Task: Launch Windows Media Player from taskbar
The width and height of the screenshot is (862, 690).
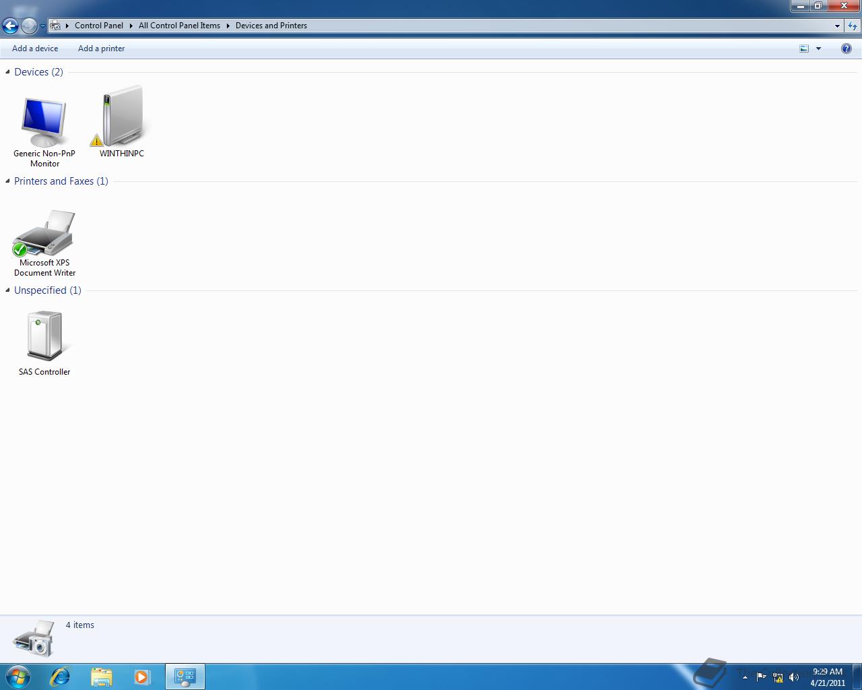Action: coord(142,677)
